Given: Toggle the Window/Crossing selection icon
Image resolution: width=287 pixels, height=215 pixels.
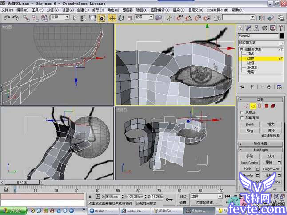Looking at the screenshot, I should pyautogui.click(x=101, y=18).
